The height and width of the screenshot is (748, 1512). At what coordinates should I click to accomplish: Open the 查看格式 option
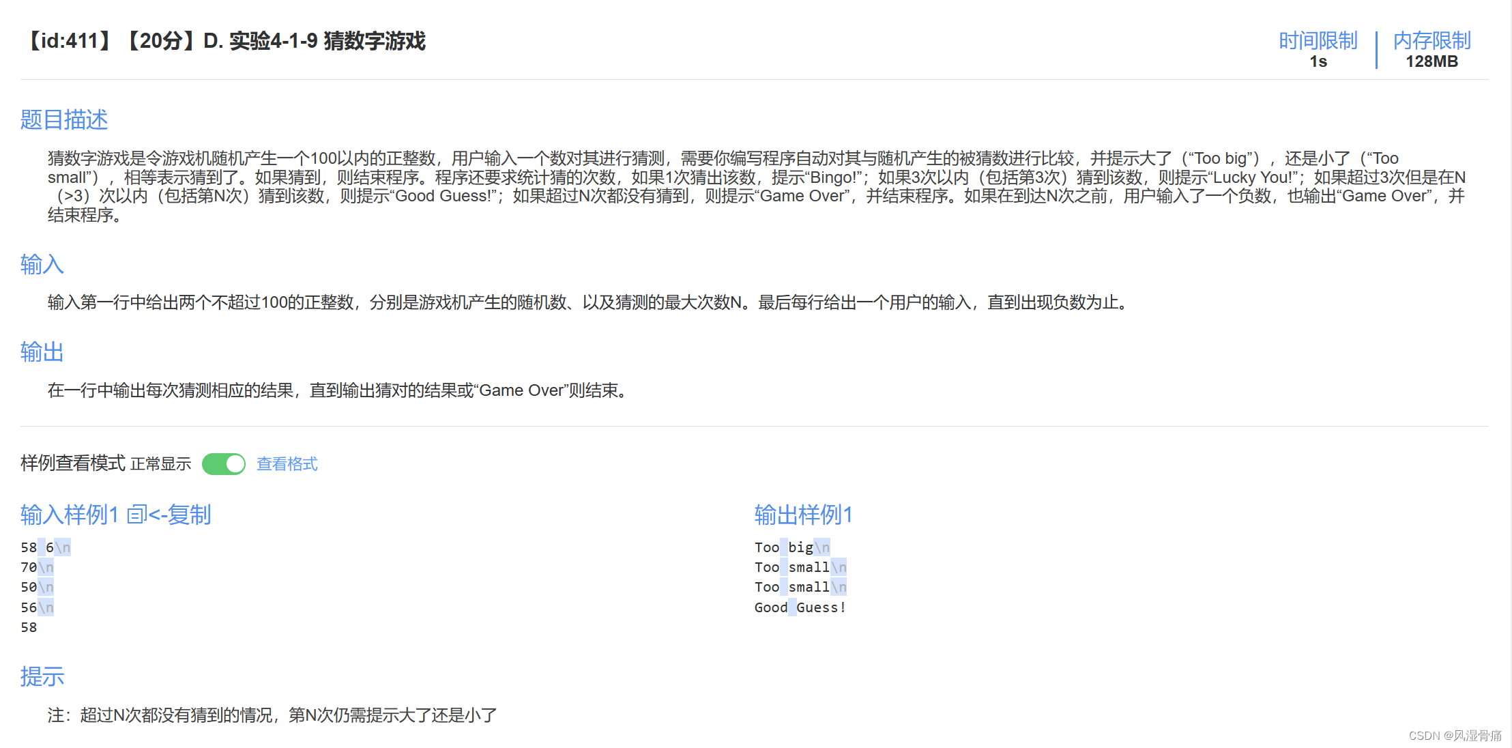point(287,463)
